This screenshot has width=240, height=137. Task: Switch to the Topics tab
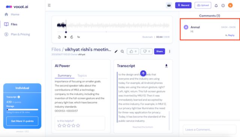[x=82, y=76]
